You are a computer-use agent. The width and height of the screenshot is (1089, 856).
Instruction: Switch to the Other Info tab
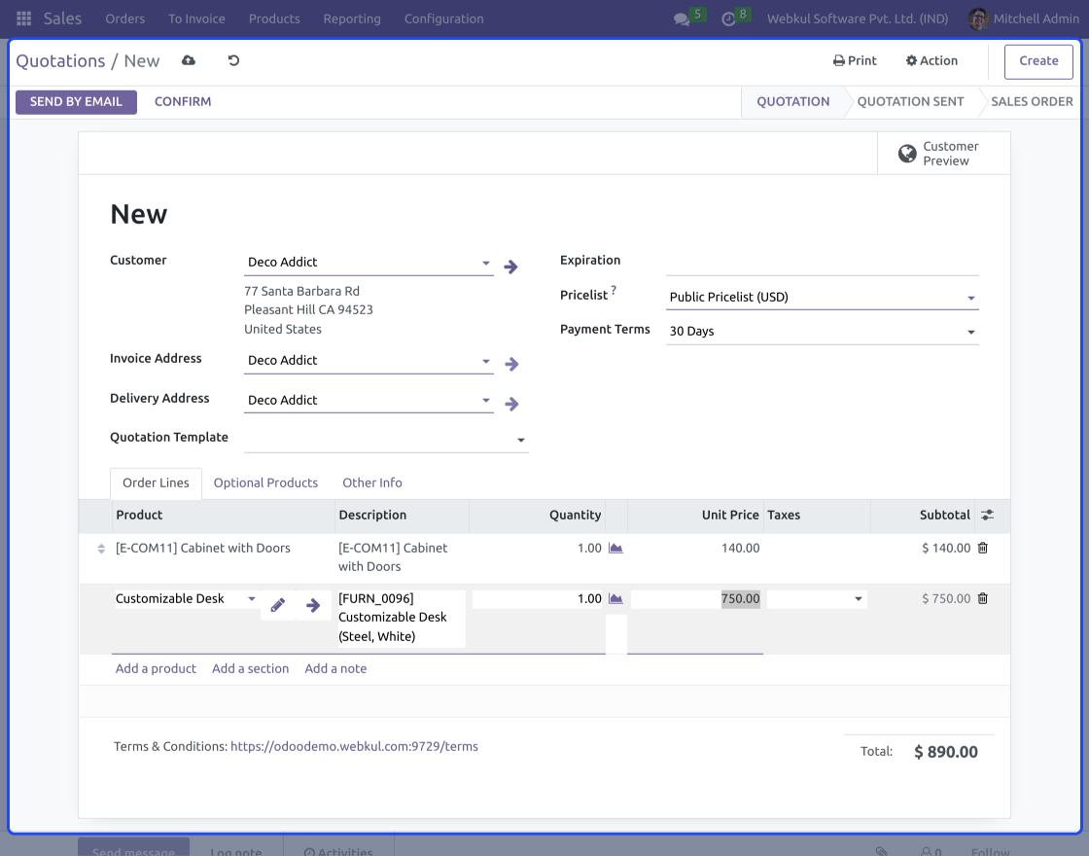pos(372,482)
